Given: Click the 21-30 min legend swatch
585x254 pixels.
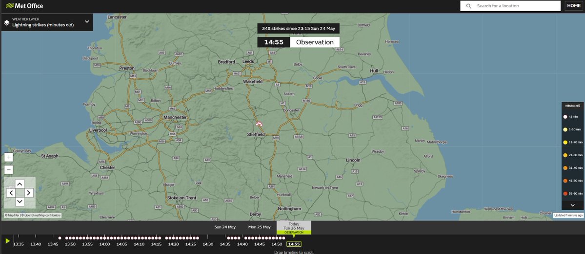Looking at the screenshot, I should pyautogui.click(x=565, y=155).
